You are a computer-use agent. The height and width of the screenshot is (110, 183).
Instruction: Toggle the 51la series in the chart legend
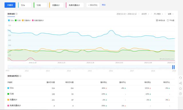point(11,20)
